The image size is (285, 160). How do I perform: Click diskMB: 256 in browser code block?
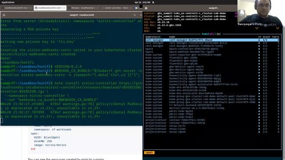43,141
